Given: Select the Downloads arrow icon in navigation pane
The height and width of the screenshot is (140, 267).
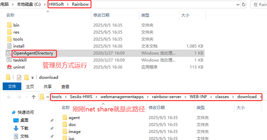Looking at the screenshot, I should coord(16,128).
